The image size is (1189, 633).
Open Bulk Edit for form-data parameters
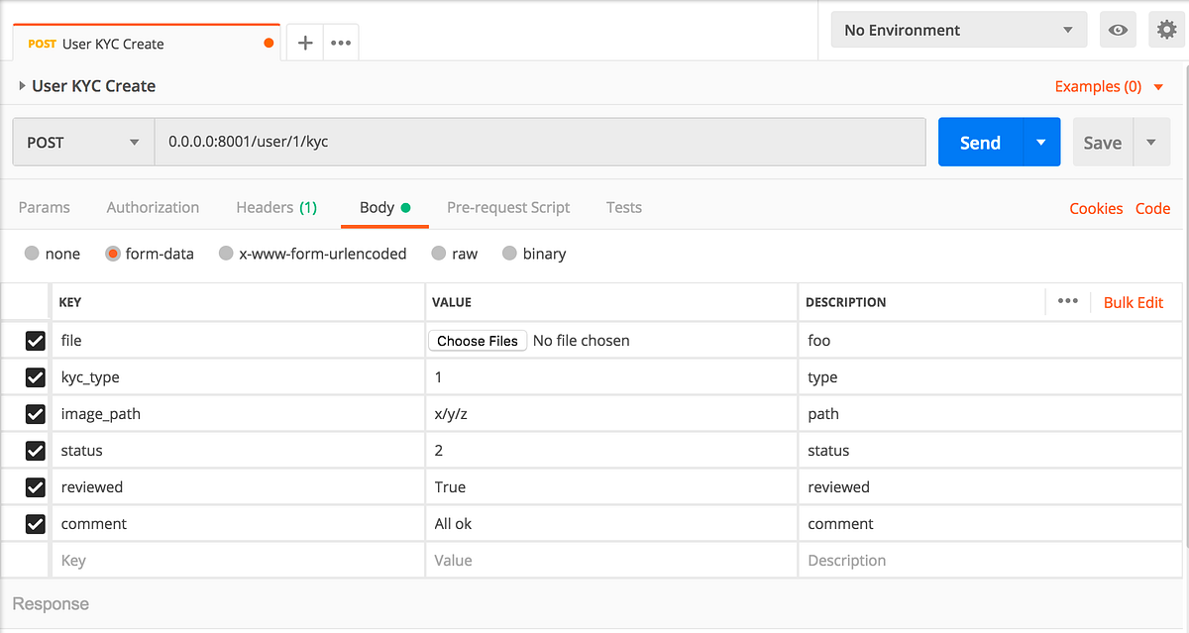click(1133, 302)
